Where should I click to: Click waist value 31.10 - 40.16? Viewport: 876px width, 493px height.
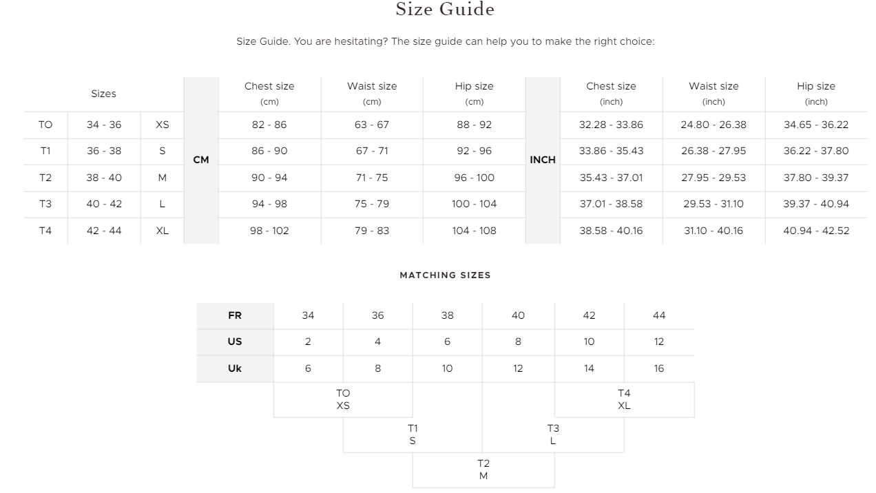point(713,231)
